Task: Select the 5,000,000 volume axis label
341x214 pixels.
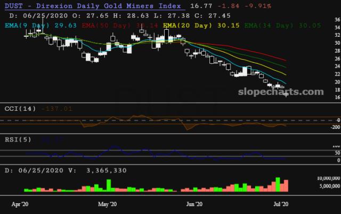Action: click(x=330, y=186)
